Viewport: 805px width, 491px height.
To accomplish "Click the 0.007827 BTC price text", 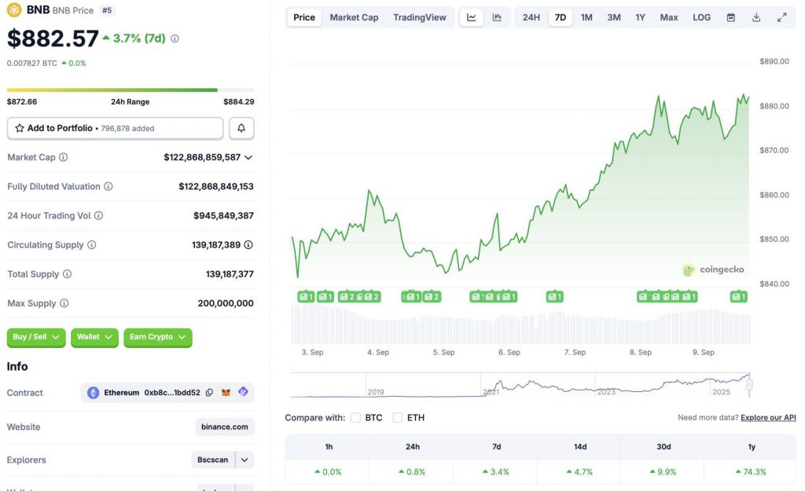I will tap(31, 63).
